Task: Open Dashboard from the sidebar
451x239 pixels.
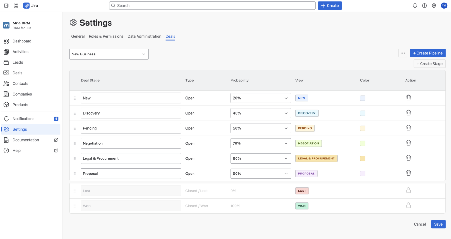Action: pos(22,41)
